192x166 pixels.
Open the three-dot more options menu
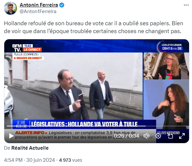coord(186,5)
